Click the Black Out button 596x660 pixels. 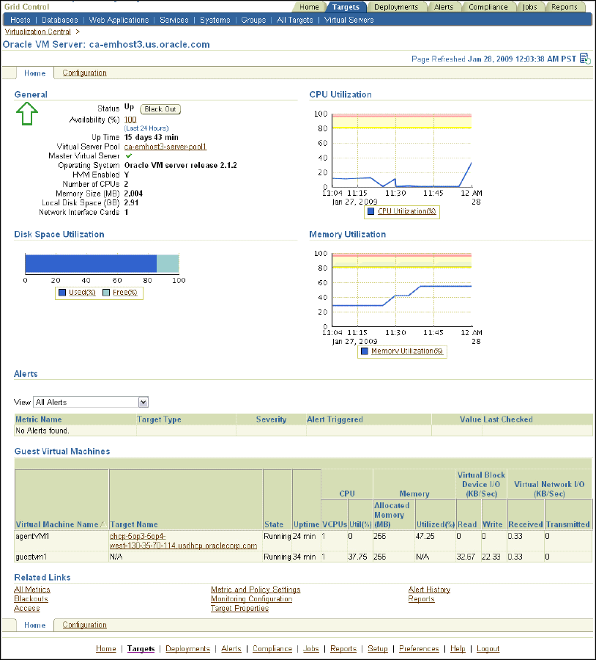pos(160,109)
